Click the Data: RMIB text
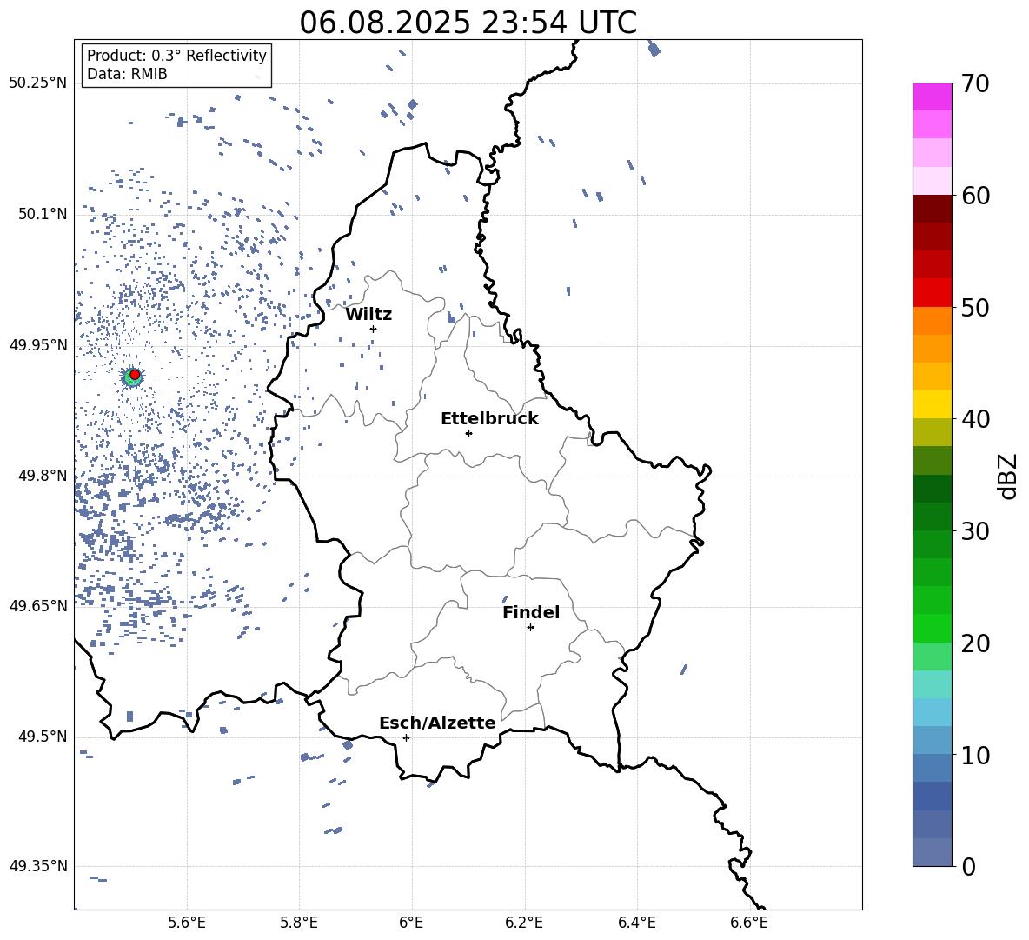This screenshot has height=940, width=1029. (x=127, y=74)
